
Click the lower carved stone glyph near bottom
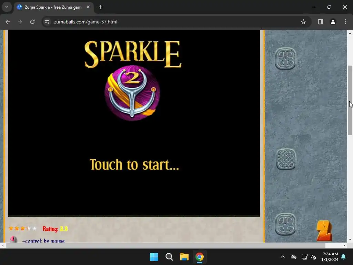(285, 224)
